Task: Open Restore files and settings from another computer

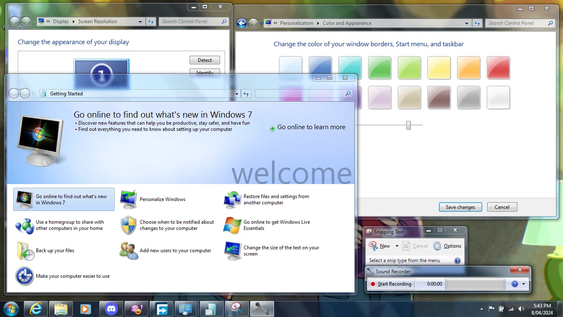Action: 267,199
